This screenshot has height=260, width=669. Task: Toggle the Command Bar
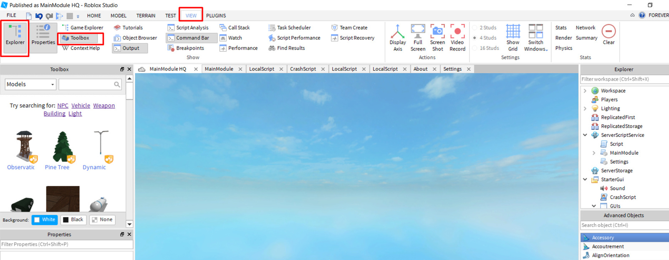[192, 38]
